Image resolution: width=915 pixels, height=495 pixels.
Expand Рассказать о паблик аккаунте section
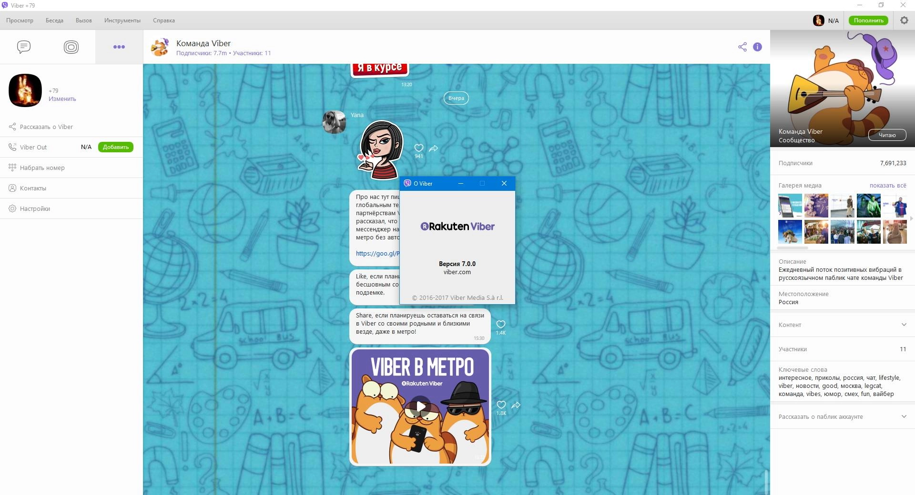[x=843, y=416]
